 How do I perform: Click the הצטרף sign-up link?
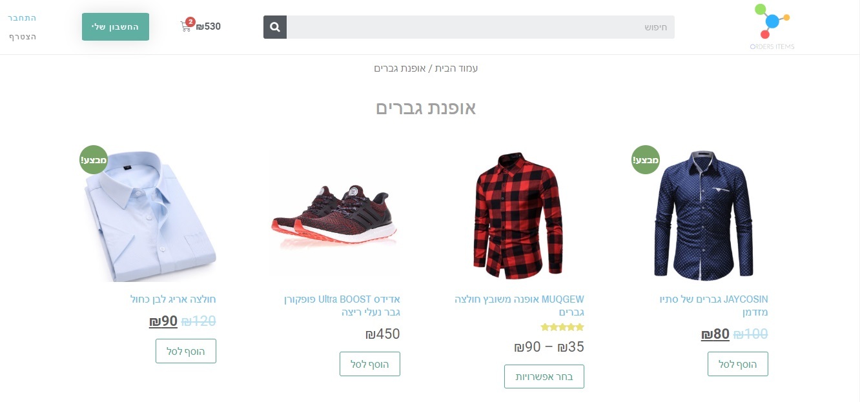(x=23, y=37)
